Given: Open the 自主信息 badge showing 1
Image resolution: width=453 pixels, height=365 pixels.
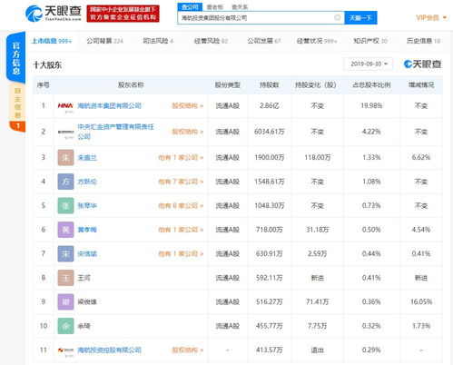Looking at the screenshot, I should (17, 126).
